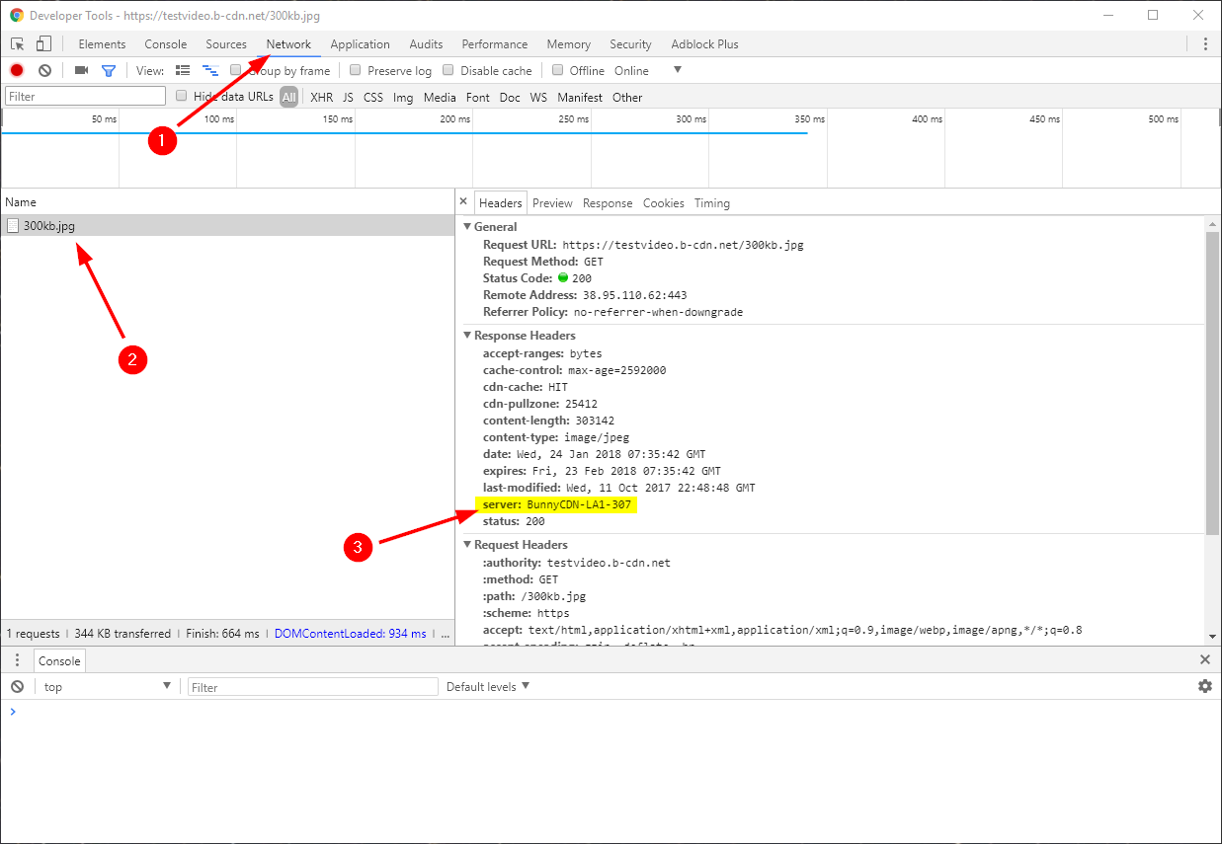Screen dimensions: 1222x844
Task: Open console settings gear
Action: 1204,685
